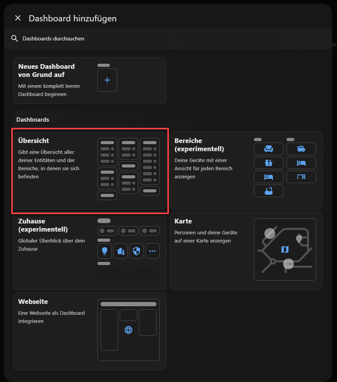Choose the Übersicht dashboard title
The width and height of the screenshot is (337, 382).
[34, 141]
